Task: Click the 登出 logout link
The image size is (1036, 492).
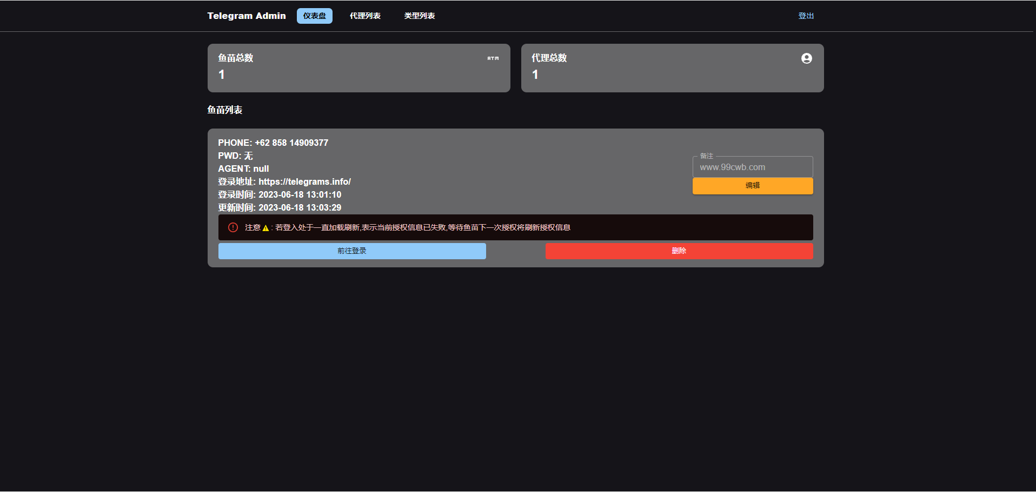Action: 806,16
